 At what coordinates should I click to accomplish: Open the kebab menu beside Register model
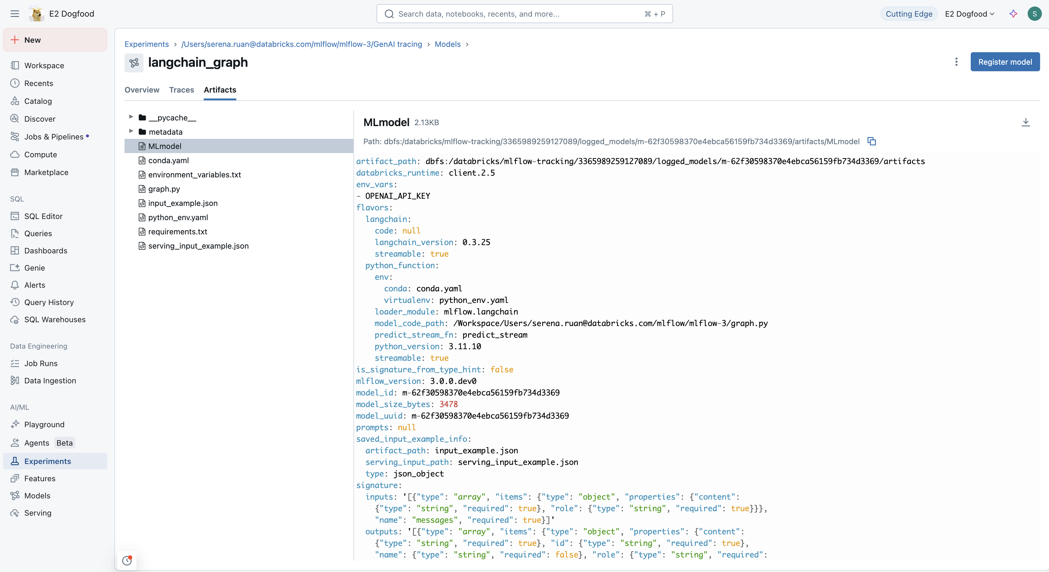click(956, 62)
